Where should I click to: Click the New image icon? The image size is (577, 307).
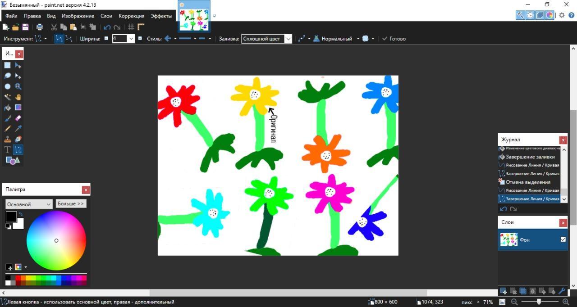(6, 27)
